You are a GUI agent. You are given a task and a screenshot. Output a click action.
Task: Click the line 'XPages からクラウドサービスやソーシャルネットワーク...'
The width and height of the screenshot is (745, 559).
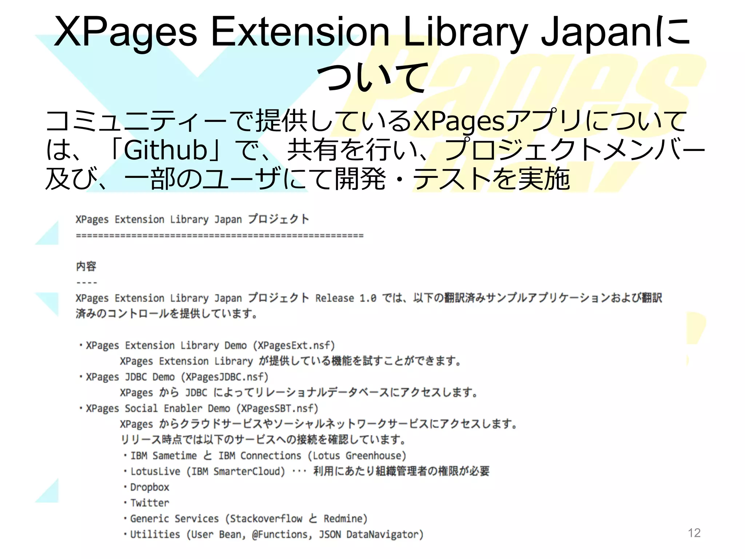pos(319,424)
